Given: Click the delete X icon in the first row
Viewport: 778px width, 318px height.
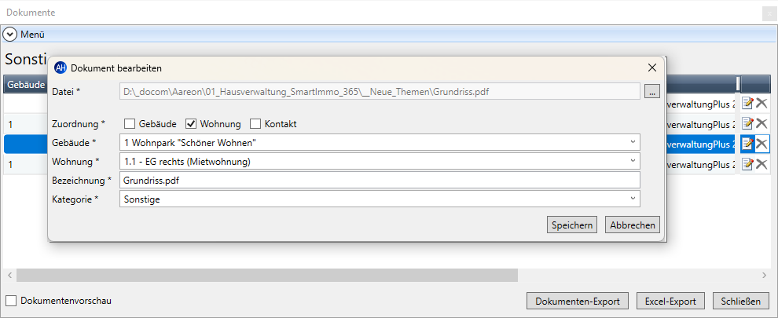Looking at the screenshot, I should tap(761, 103).
